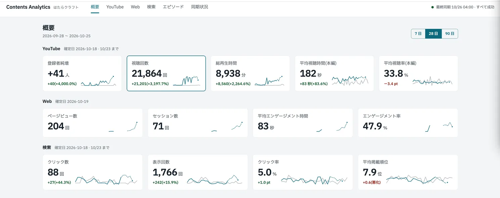Click the 平均掲載順位 sparkline chart

419,180
